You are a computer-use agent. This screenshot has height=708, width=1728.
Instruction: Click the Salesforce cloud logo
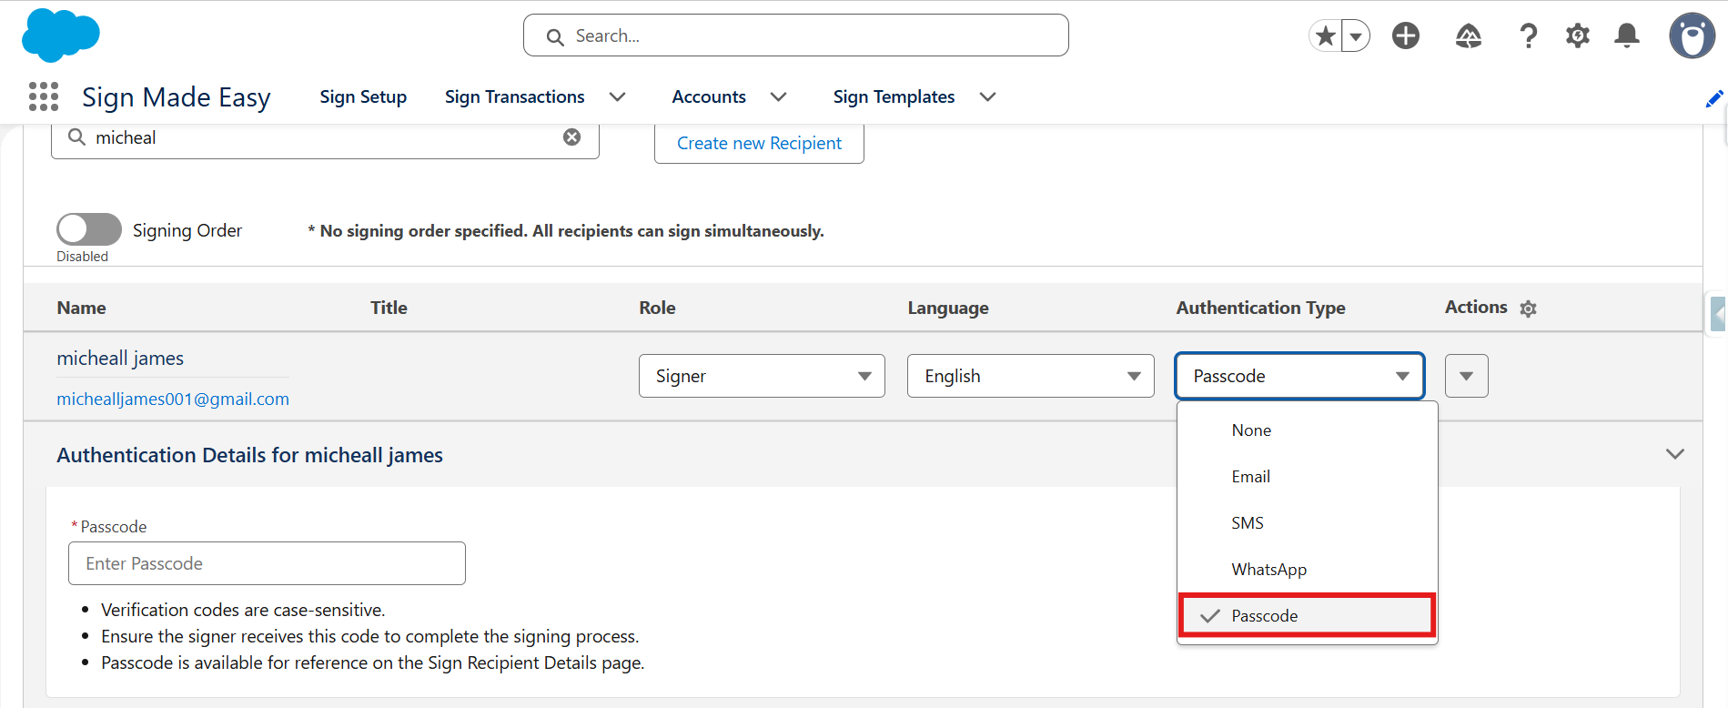[60, 35]
